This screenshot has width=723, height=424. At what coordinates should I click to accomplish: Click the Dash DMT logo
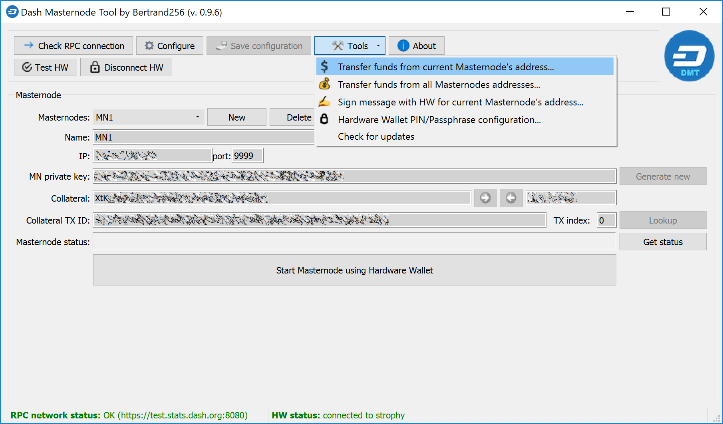689,56
